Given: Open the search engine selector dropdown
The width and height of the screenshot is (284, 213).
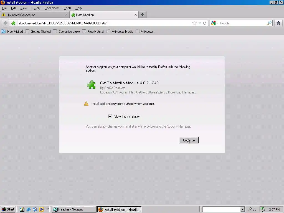Looking at the screenshot, I should 215,23.
